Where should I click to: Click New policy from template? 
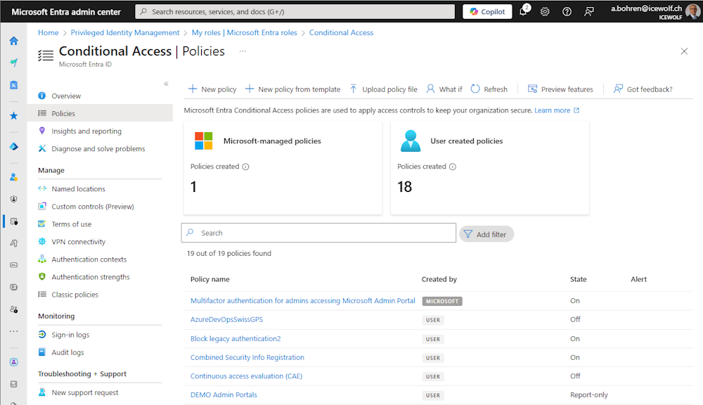click(x=292, y=89)
